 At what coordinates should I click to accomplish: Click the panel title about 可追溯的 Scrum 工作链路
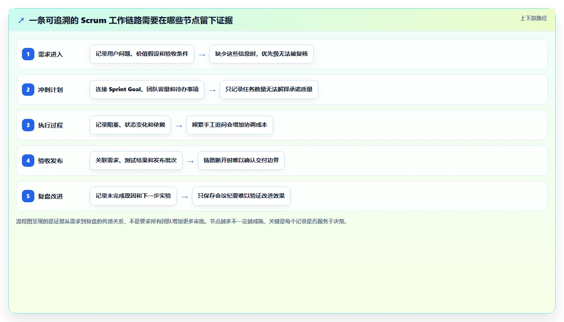pos(131,21)
